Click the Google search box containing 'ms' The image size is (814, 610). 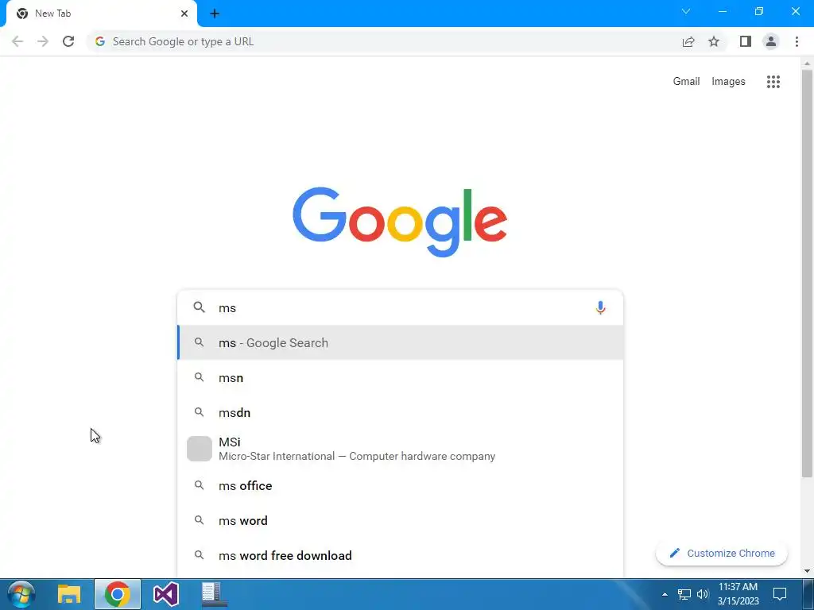click(401, 307)
